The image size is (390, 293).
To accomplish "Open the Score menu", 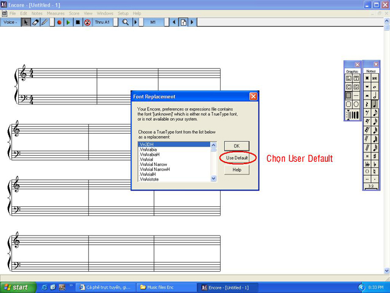I will 74,13.
